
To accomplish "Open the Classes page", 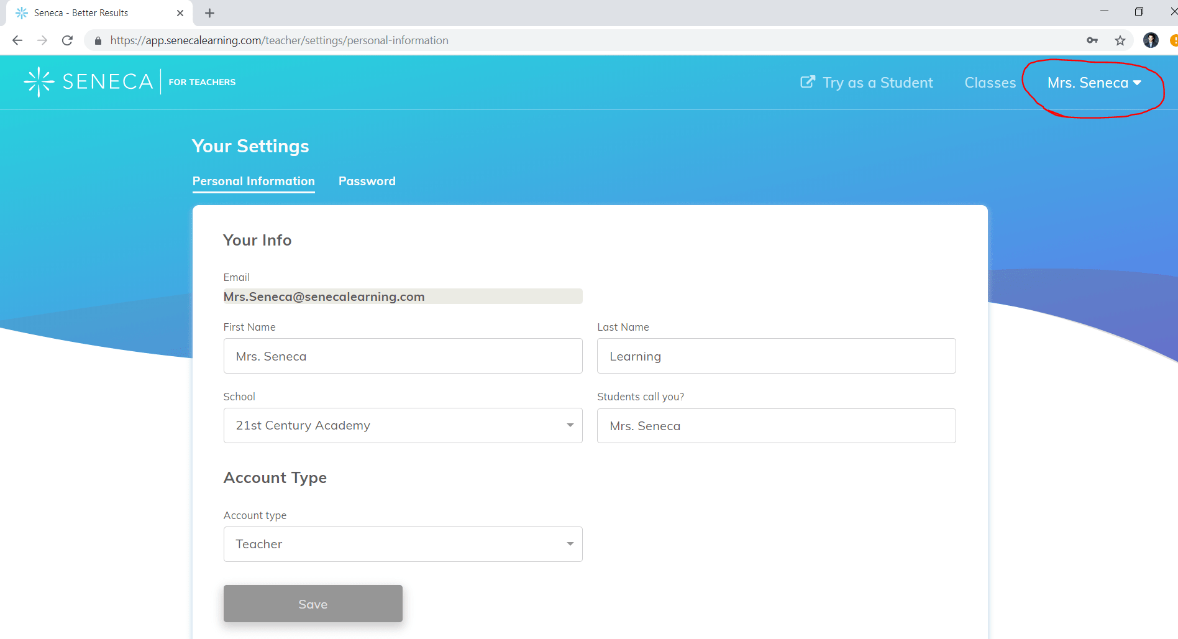I will [990, 82].
